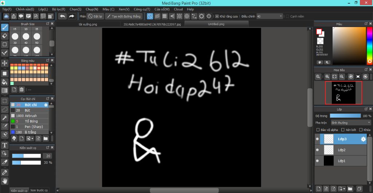Image resolution: width=373 pixels, height=193 pixels.
Task: Select the Airbrush brush
Action: (30, 116)
